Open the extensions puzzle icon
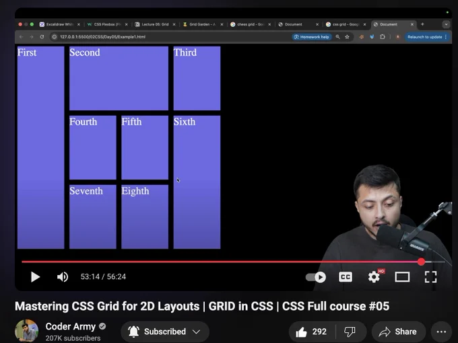The height and width of the screenshot is (343, 458). point(383,37)
